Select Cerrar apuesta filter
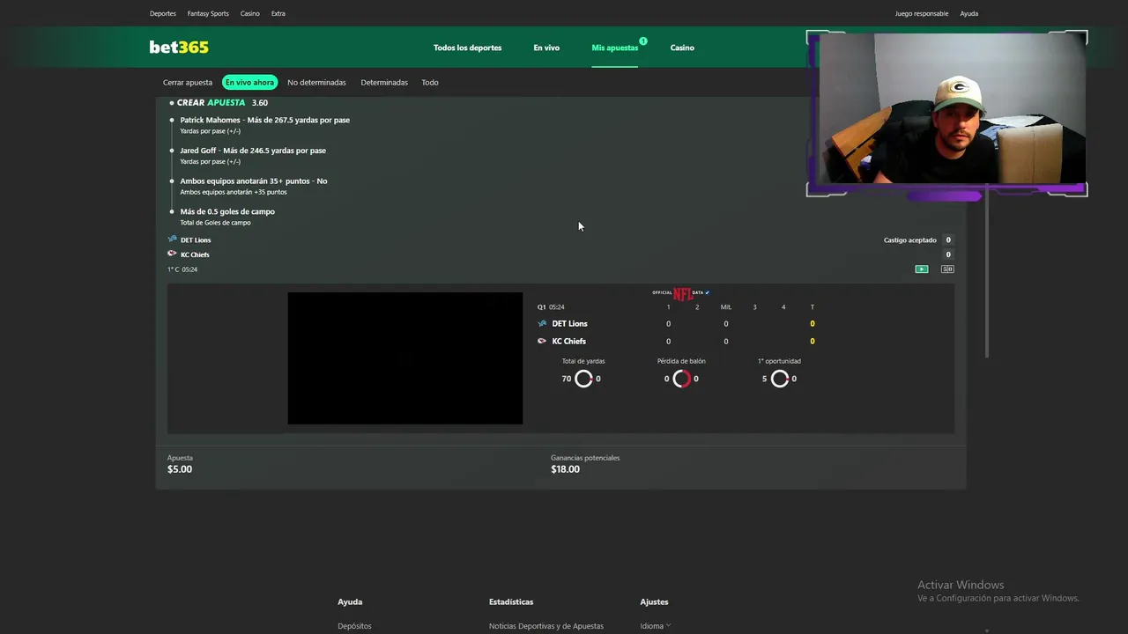 coord(188,82)
